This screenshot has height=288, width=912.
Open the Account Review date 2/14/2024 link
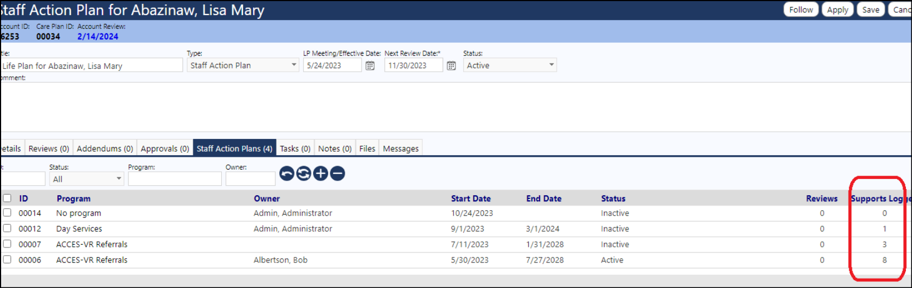pyautogui.click(x=98, y=36)
